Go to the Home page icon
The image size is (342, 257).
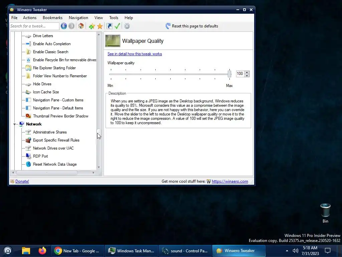81,26
